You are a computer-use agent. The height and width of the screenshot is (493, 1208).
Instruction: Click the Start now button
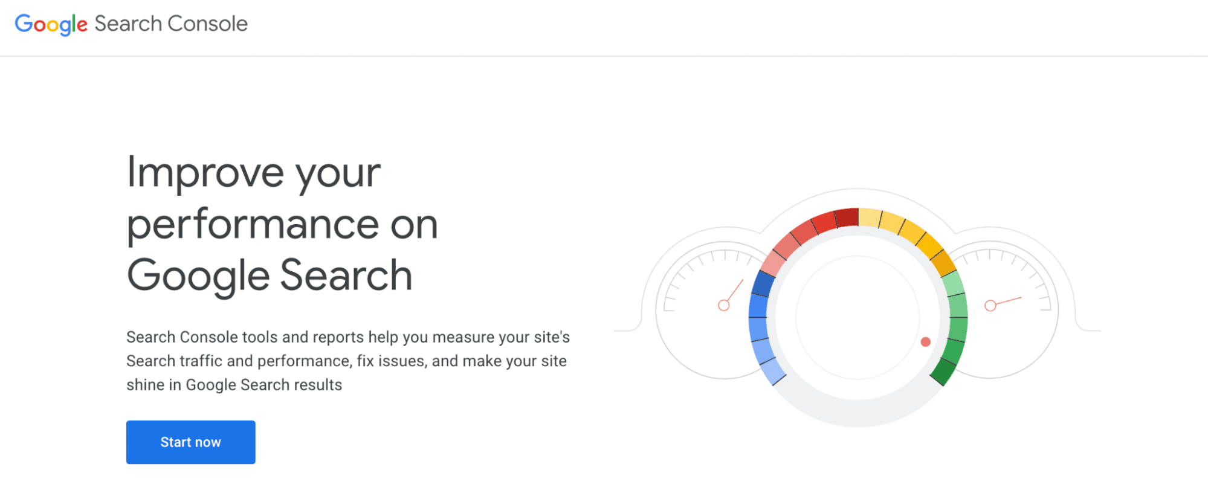[190, 442]
